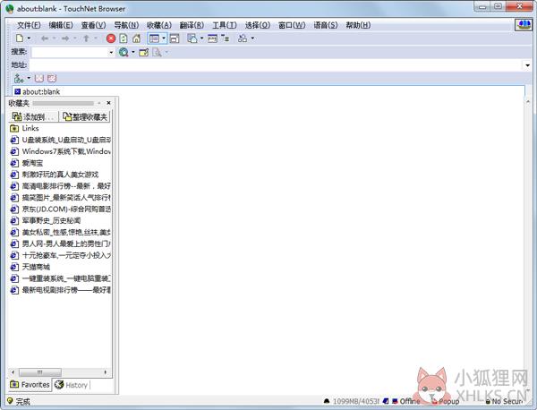The image size is (537, 410).
Task: Click the 添加到... button
Action: tap(34, 116)
